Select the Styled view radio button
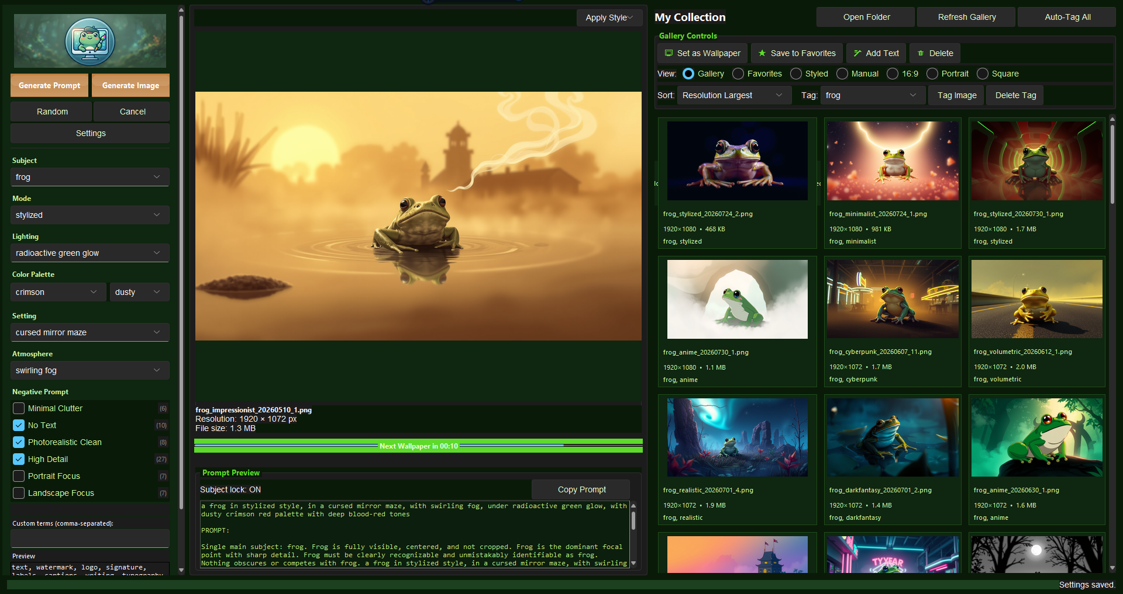 click(x=796, y=74)
